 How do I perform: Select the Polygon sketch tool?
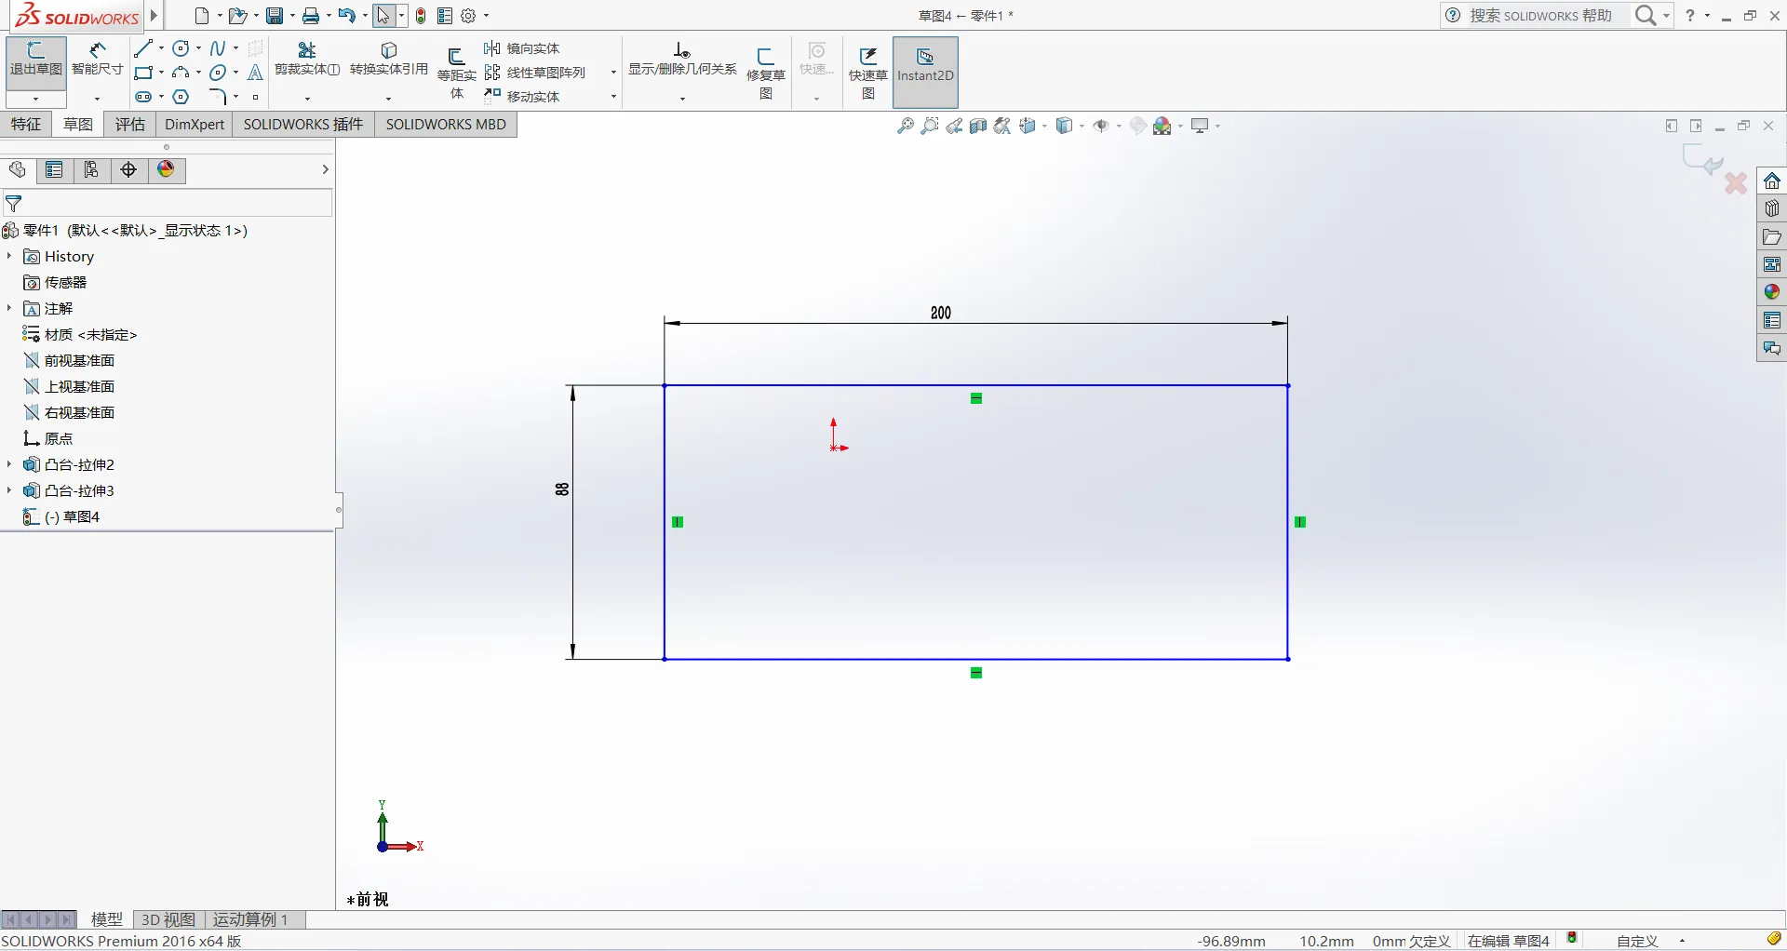pyautogui.click(x=181, y=97)
